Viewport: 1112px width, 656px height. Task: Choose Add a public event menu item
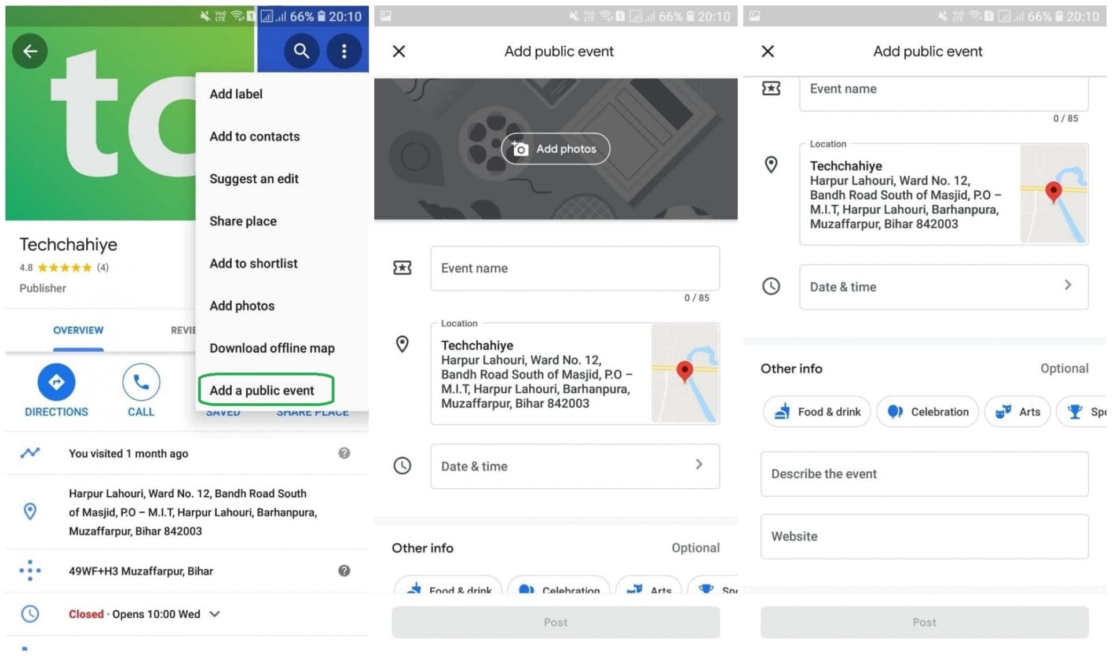(x=266, y=390)
